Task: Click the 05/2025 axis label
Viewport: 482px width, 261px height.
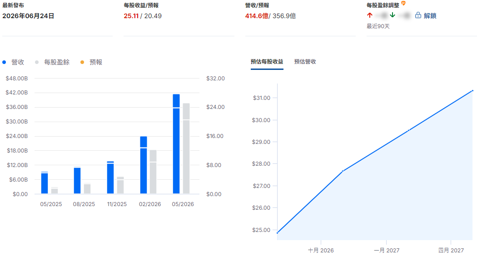Action: (51, 204)
